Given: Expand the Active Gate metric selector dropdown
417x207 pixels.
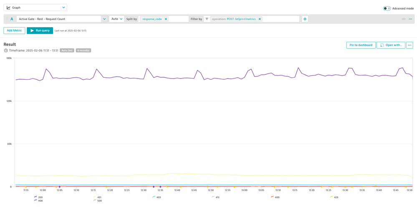Looking at the screenshot, I should pyautogui.click(x=104, y=19).
